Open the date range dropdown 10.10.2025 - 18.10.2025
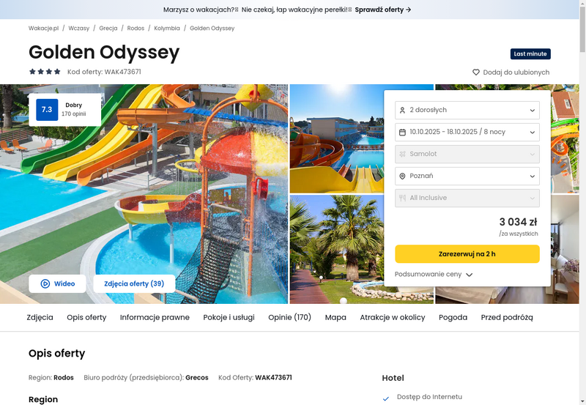The image size is (586, 405). [467, 133]
